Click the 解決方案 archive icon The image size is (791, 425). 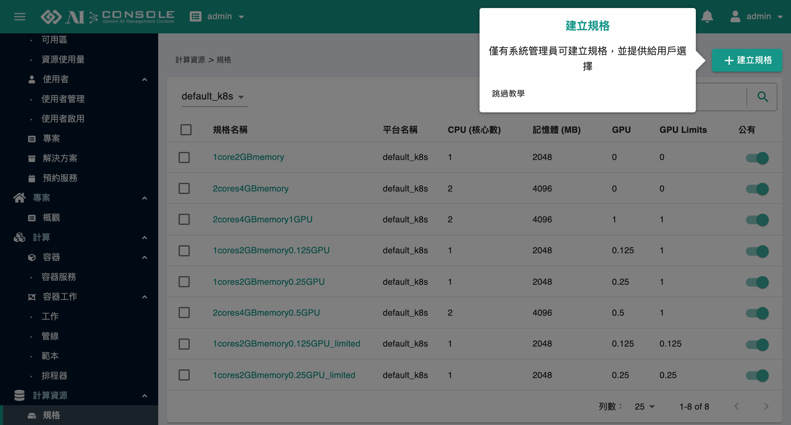pyautogui.click(x=32, y=158)
